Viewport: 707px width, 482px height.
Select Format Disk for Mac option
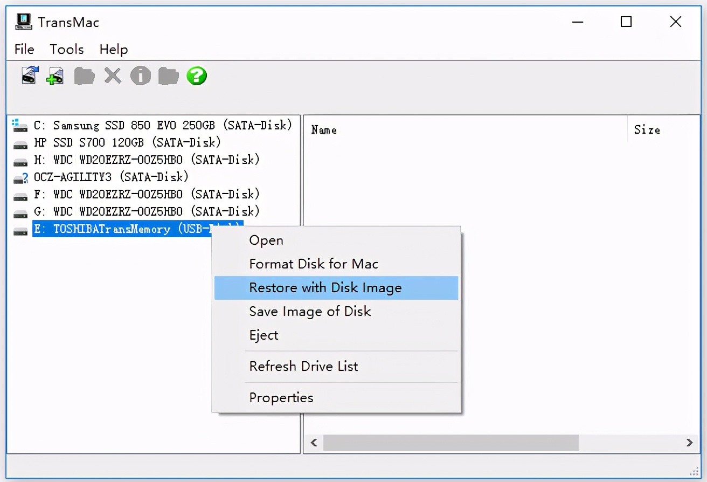pos(314,264)
